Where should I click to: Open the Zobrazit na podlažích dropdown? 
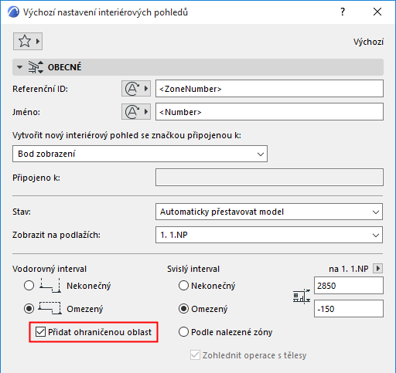(269, 235)
